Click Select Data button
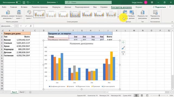This screenshot has width=174, height=97. click(132, 15)
